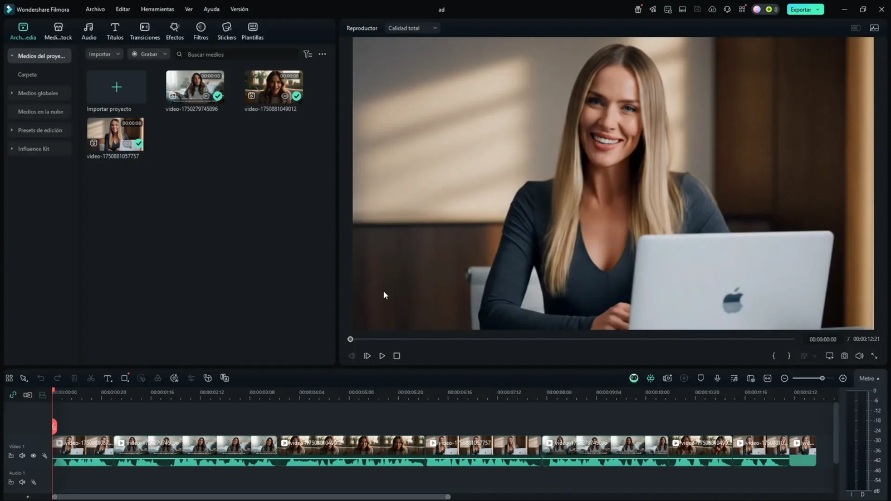Take a snapshot of the player frame
This screenshot has height=501, width=891.
(844, 355)
